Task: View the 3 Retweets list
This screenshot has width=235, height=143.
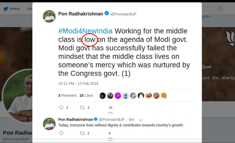Action: click(67, 96)
